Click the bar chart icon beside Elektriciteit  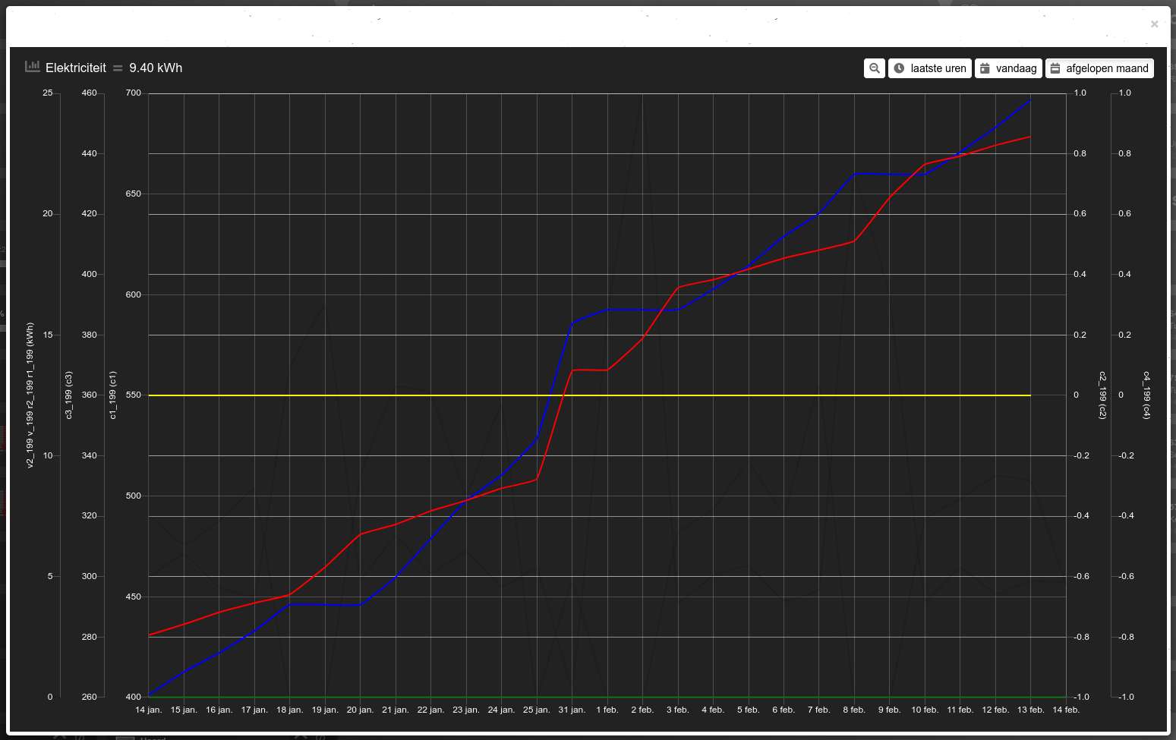point(32,67)
